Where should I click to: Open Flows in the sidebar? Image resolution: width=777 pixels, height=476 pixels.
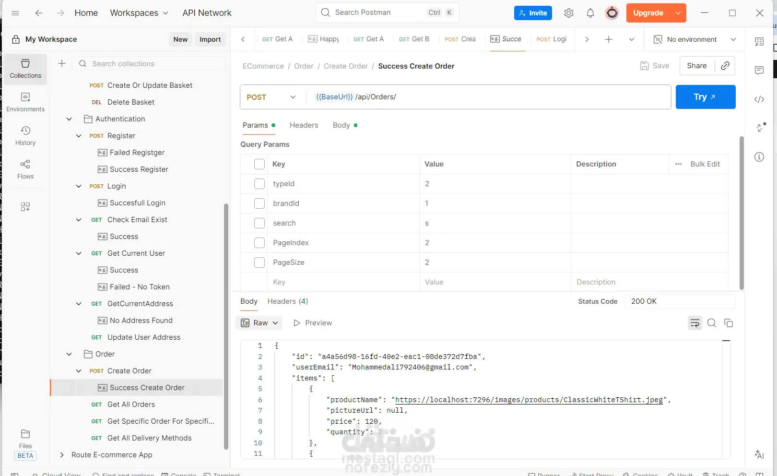[25, 170]
